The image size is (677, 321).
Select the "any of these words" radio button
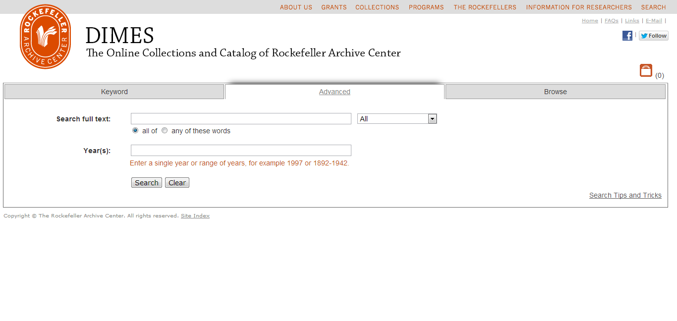click(165, 130)
